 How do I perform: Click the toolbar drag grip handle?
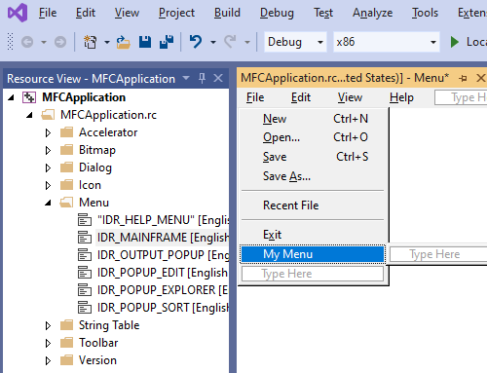click(11, 42)
